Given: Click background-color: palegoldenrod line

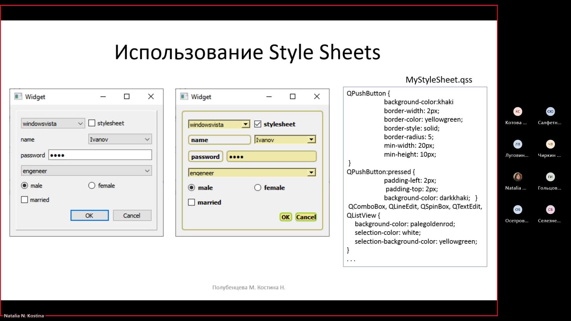Looking at the screenshot, I should point(405,224).
